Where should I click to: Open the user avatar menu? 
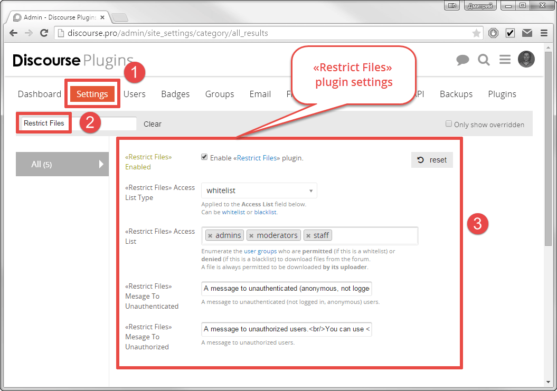click(526, 59)
